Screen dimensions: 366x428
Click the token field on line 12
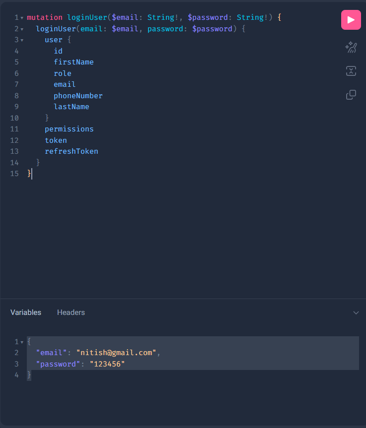(x=56, y=140)
